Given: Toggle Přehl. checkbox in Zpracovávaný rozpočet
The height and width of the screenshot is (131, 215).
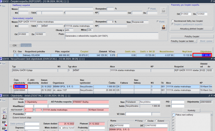Looking at the screenshot, I should 158,21.
